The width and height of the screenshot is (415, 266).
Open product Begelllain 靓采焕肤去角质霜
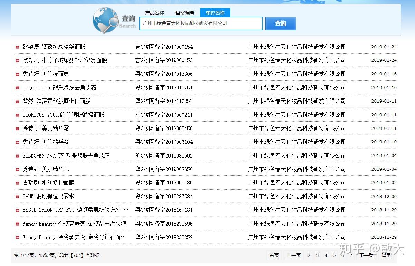(59, 87)
